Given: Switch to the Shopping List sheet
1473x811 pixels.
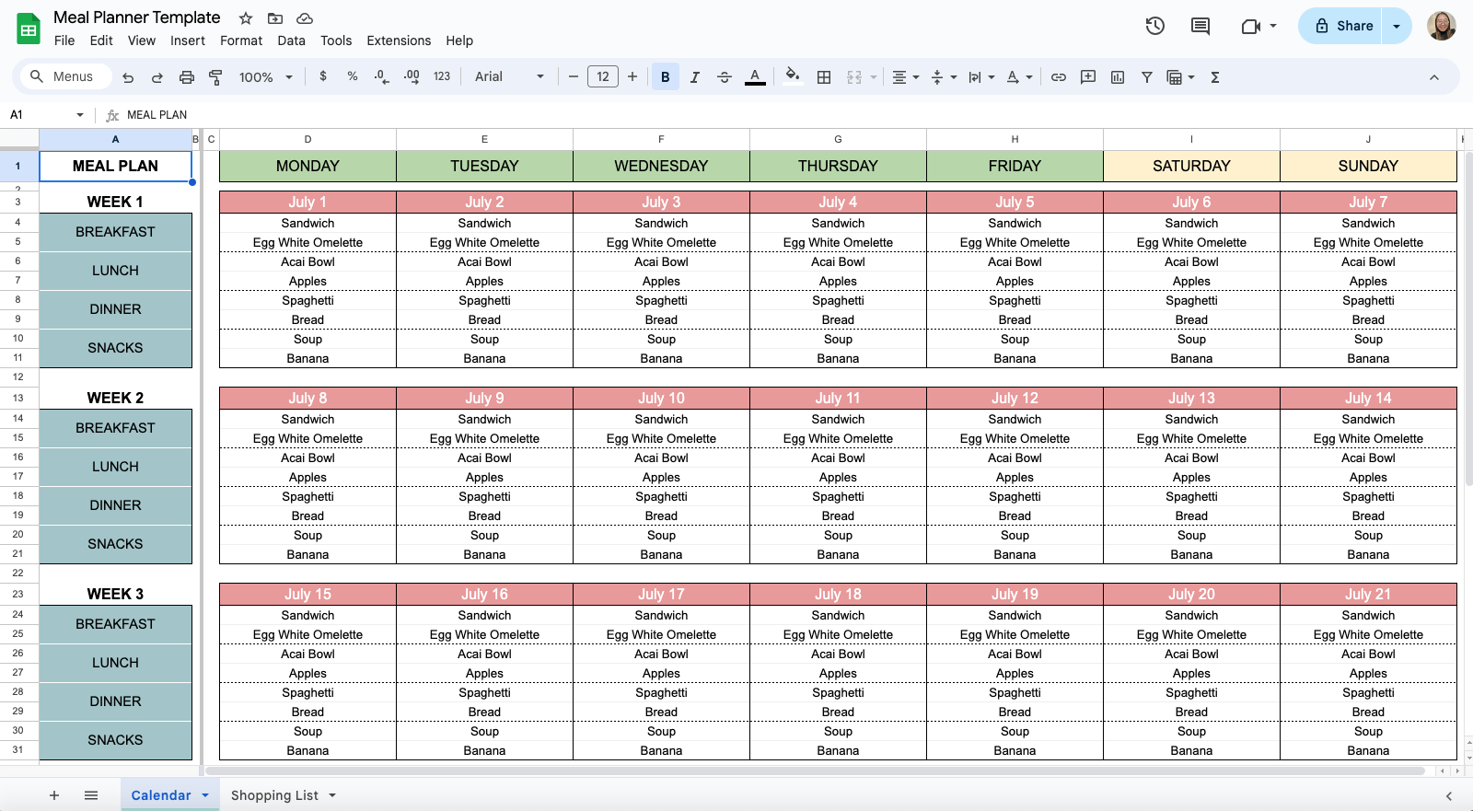Looking at the screenshot, I should click(x=274, y=795).
